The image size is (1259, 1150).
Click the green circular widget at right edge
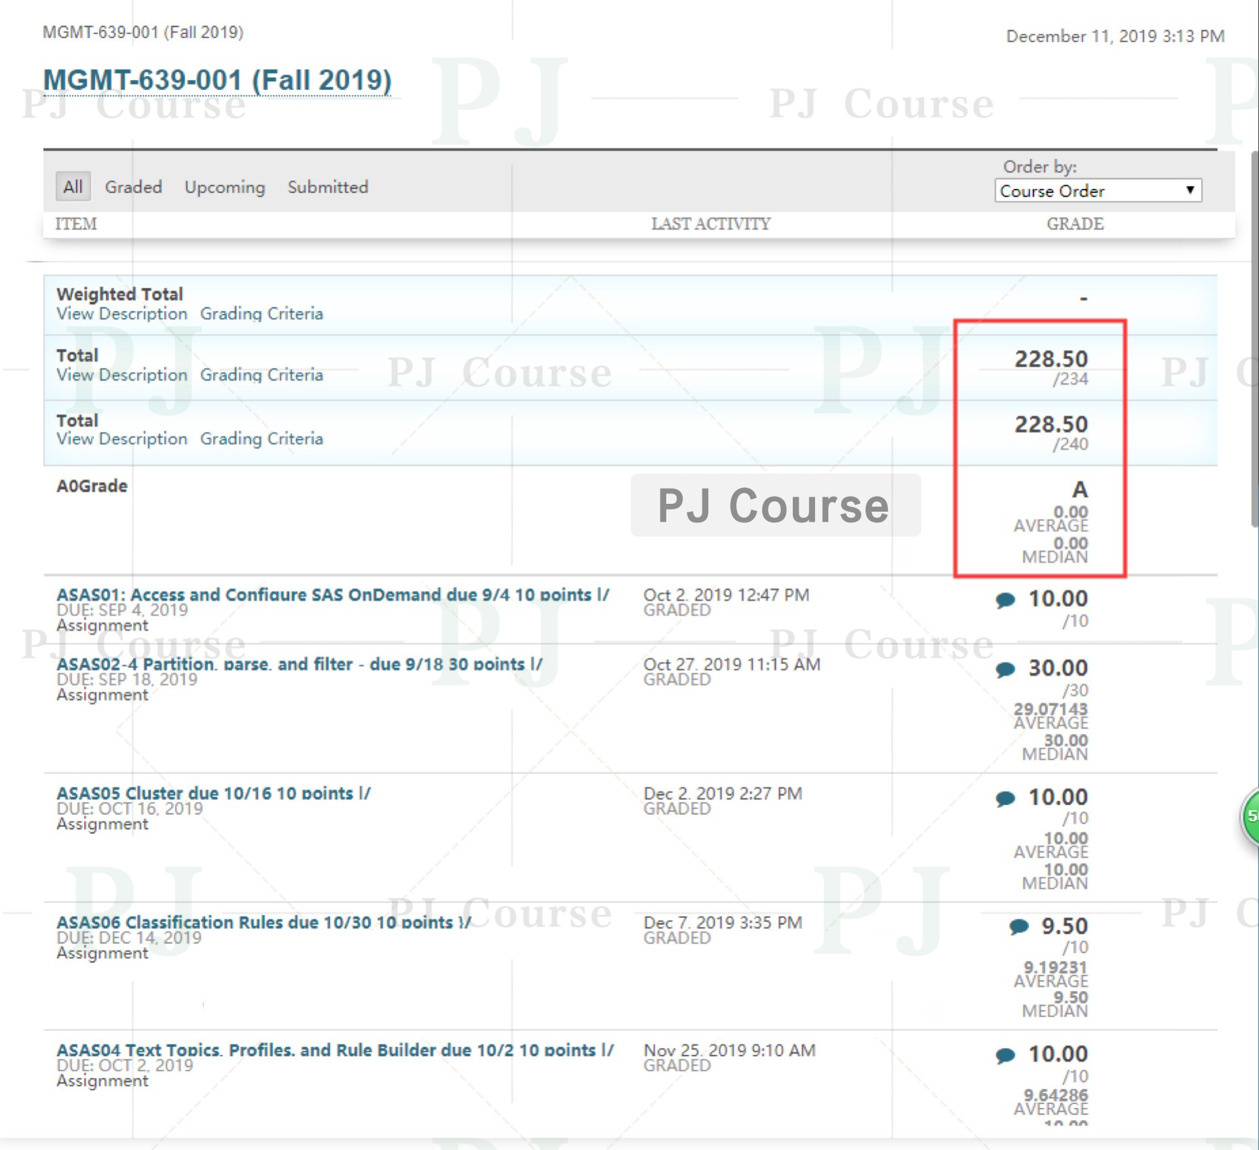click(x=1250, y=817)
